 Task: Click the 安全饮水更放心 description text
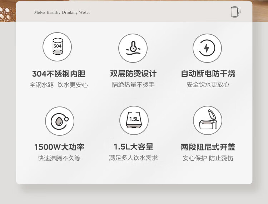click(208, 85)
